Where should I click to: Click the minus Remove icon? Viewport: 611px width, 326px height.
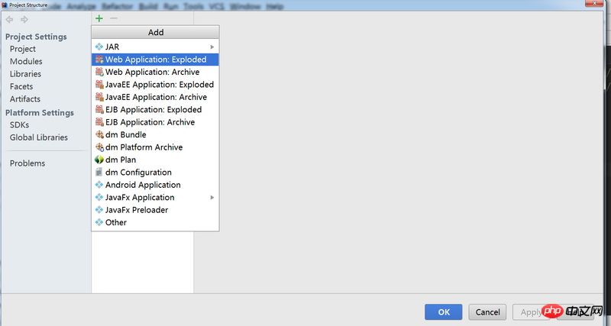[114, 18]
